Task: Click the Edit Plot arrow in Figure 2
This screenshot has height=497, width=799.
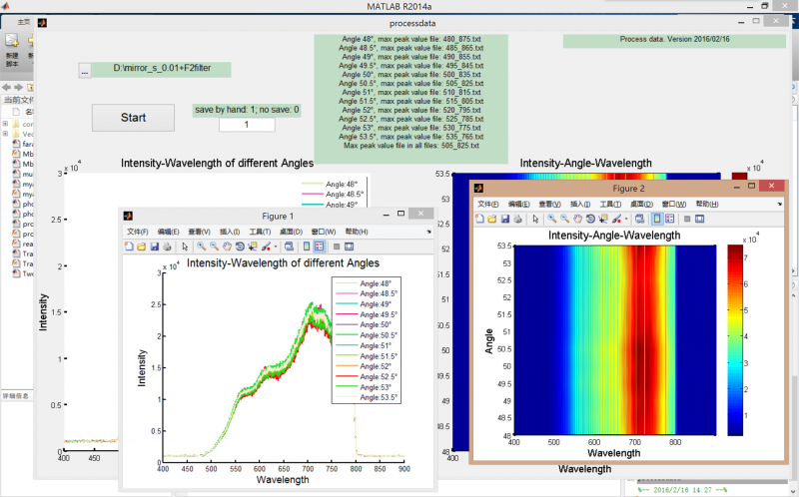Action: [534, 218]
